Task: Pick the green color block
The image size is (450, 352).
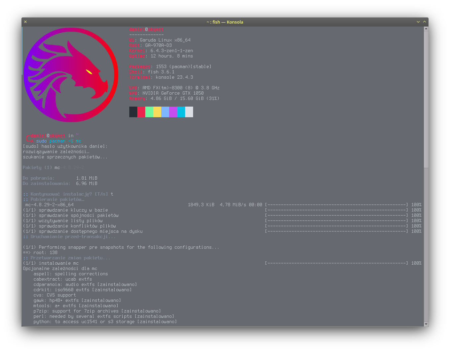Action: (x=149, y=112)
